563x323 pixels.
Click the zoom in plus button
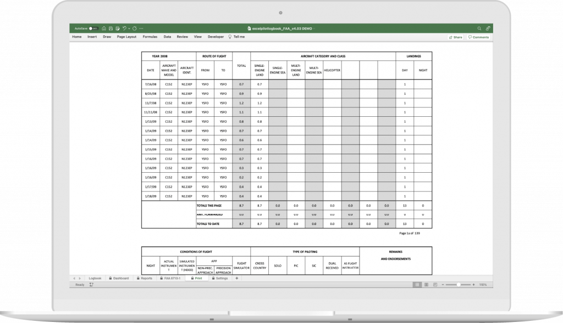pos(473,285)
